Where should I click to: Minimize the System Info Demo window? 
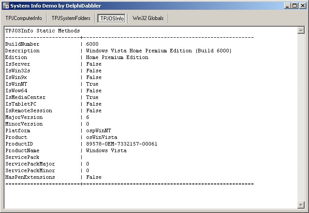(x=287, y=6)
